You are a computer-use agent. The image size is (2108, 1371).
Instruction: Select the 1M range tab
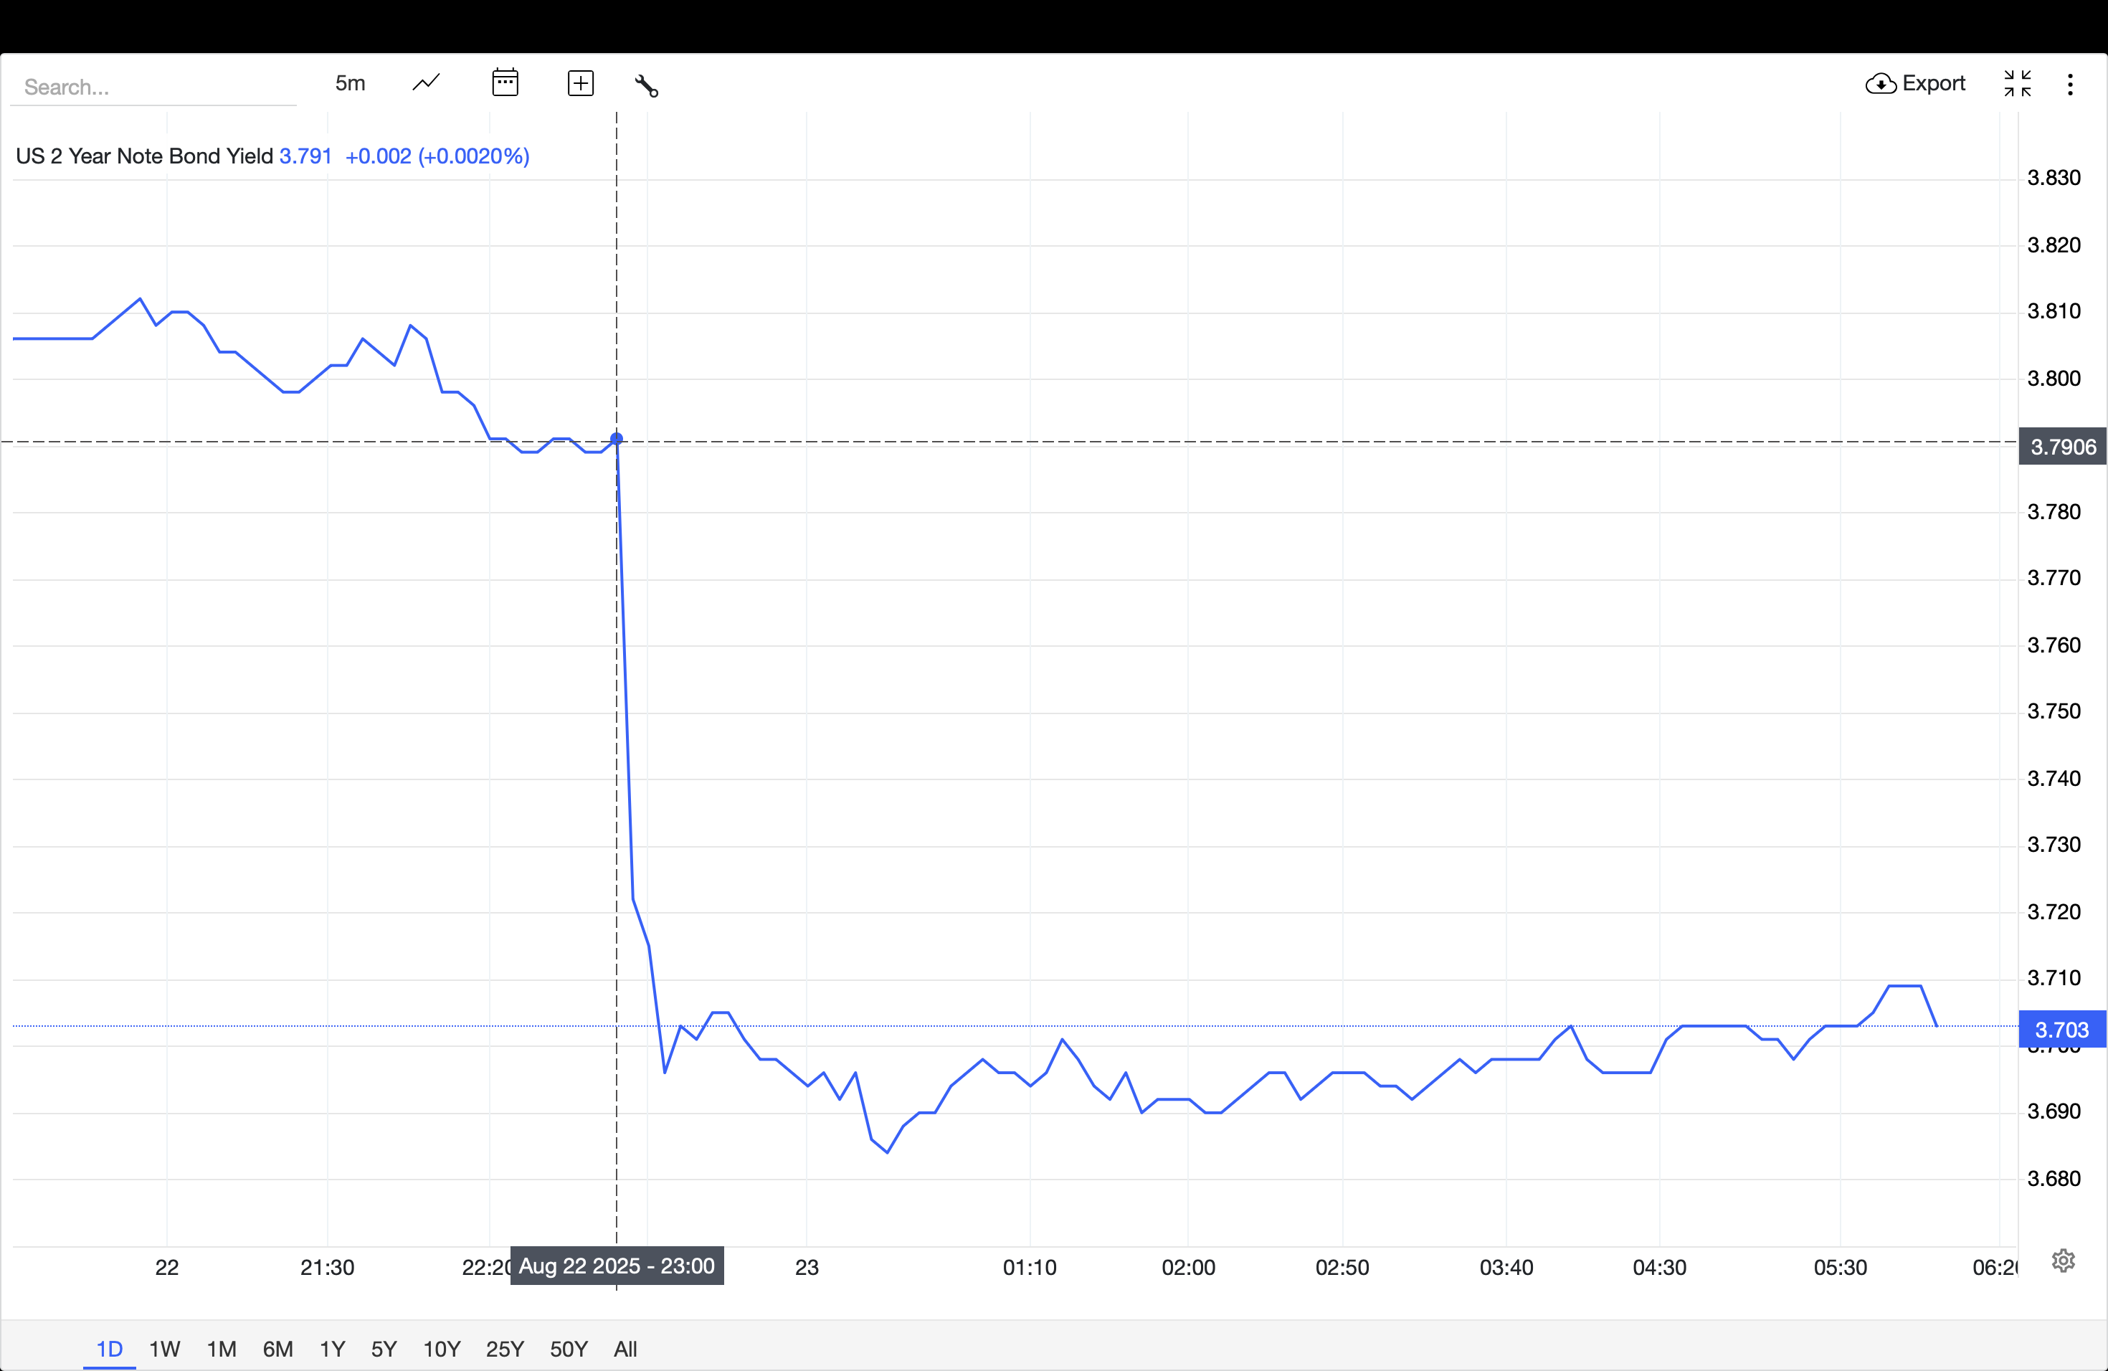tap(222, 1349)
